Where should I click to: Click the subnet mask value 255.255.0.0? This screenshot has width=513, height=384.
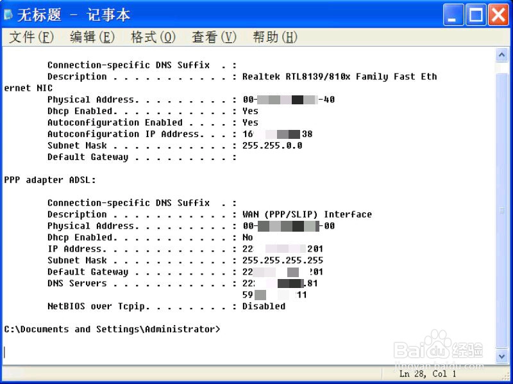tap(272, 146)
